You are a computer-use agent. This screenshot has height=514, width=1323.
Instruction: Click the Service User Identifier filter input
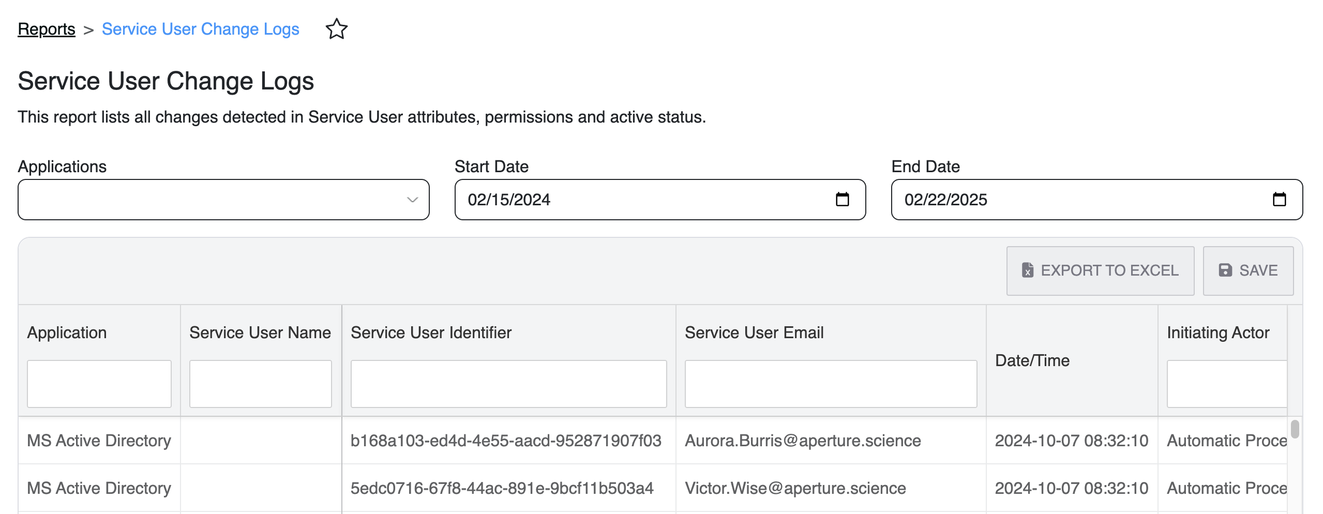pos(508,384)
